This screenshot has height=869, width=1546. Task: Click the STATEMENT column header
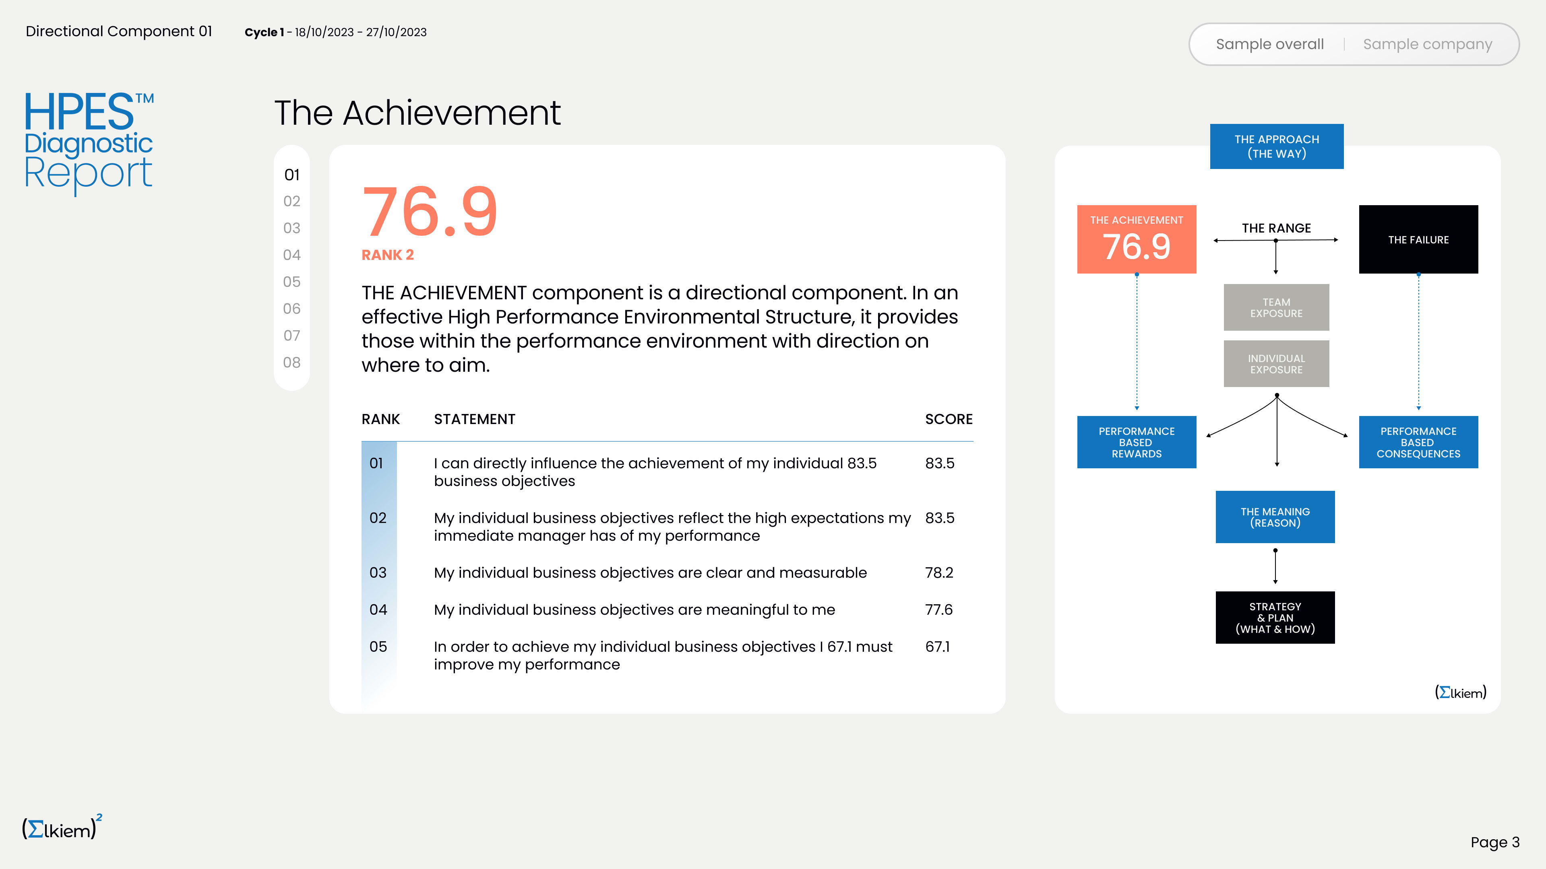click(475, 419)
